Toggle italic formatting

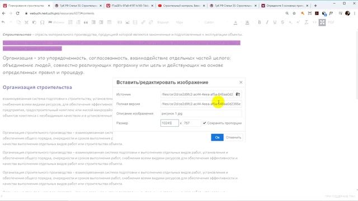pos(267,22)
